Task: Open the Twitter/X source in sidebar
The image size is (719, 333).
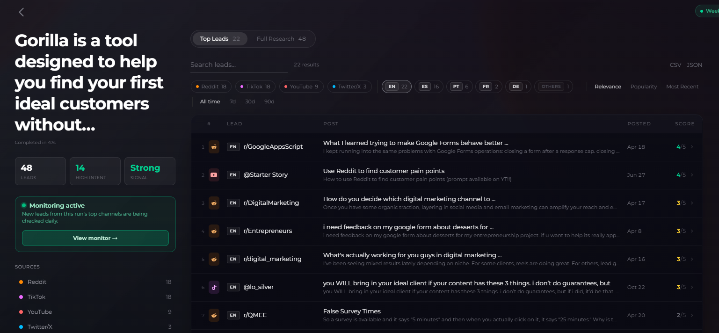Action: coord(95,327)
